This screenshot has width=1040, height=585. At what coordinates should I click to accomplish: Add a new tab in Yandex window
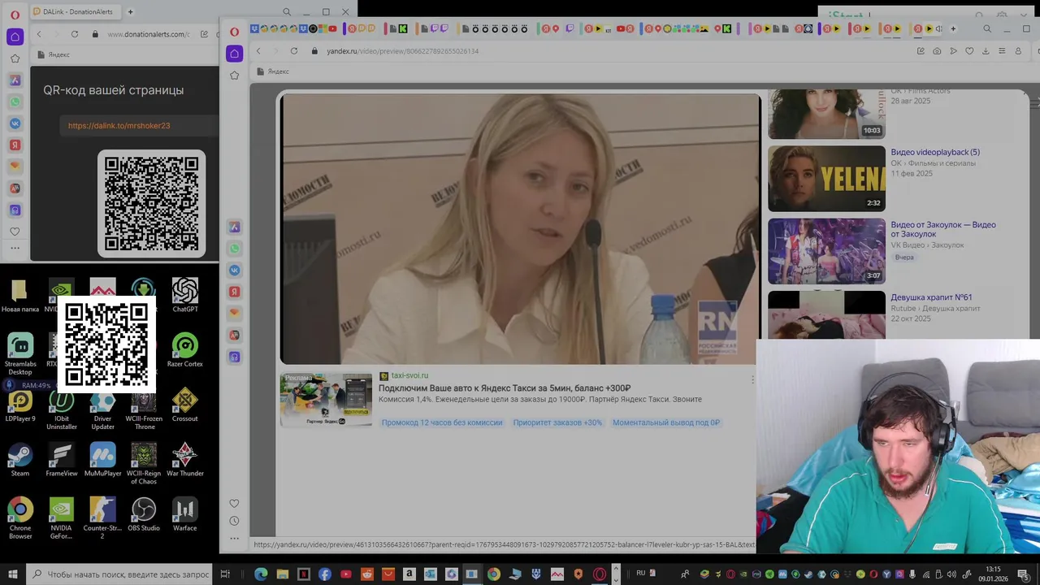[953, 28]
